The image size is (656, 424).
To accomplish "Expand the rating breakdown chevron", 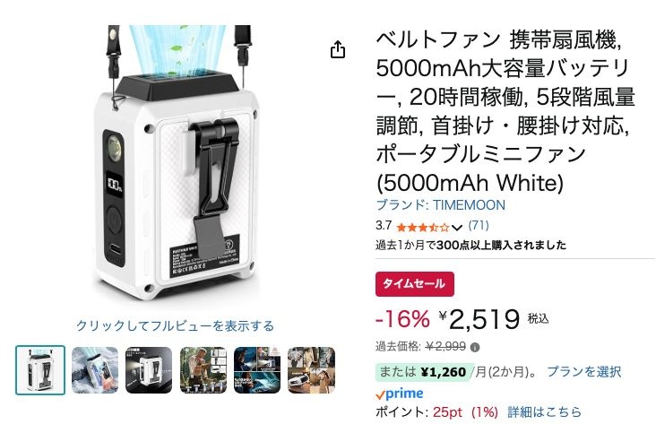I will coord(457,228).
